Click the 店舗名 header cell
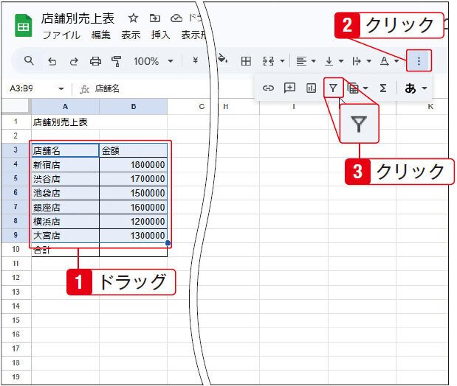457x386 pixels. (65, 150)
